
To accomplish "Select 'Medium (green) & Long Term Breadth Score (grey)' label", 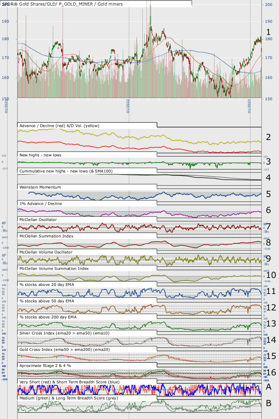I will point(69,398).
